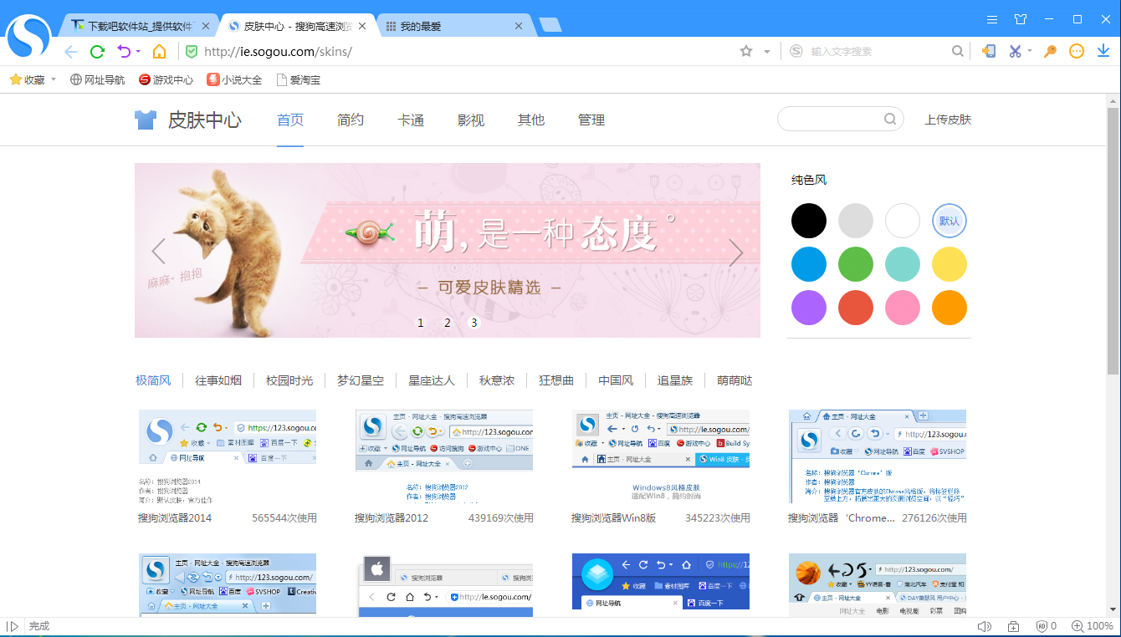
Task: Open the password key manager icon
Action: 1049,51
